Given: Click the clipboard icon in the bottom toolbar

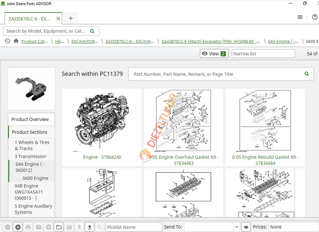Looking at the screenshot, I should 49,227.
